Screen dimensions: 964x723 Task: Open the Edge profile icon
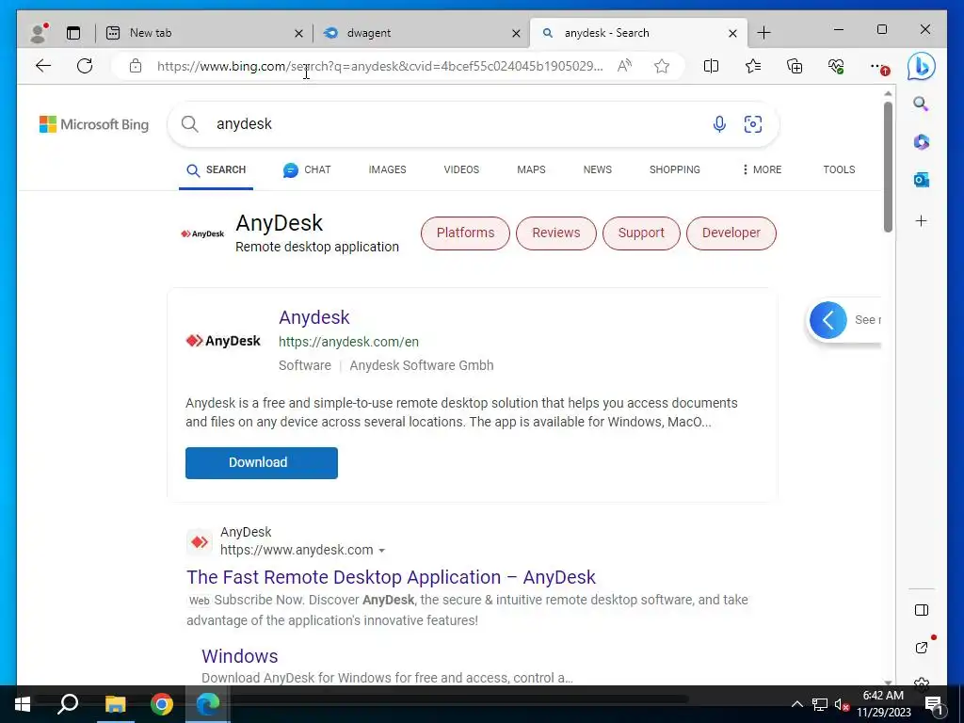(38, 33)
